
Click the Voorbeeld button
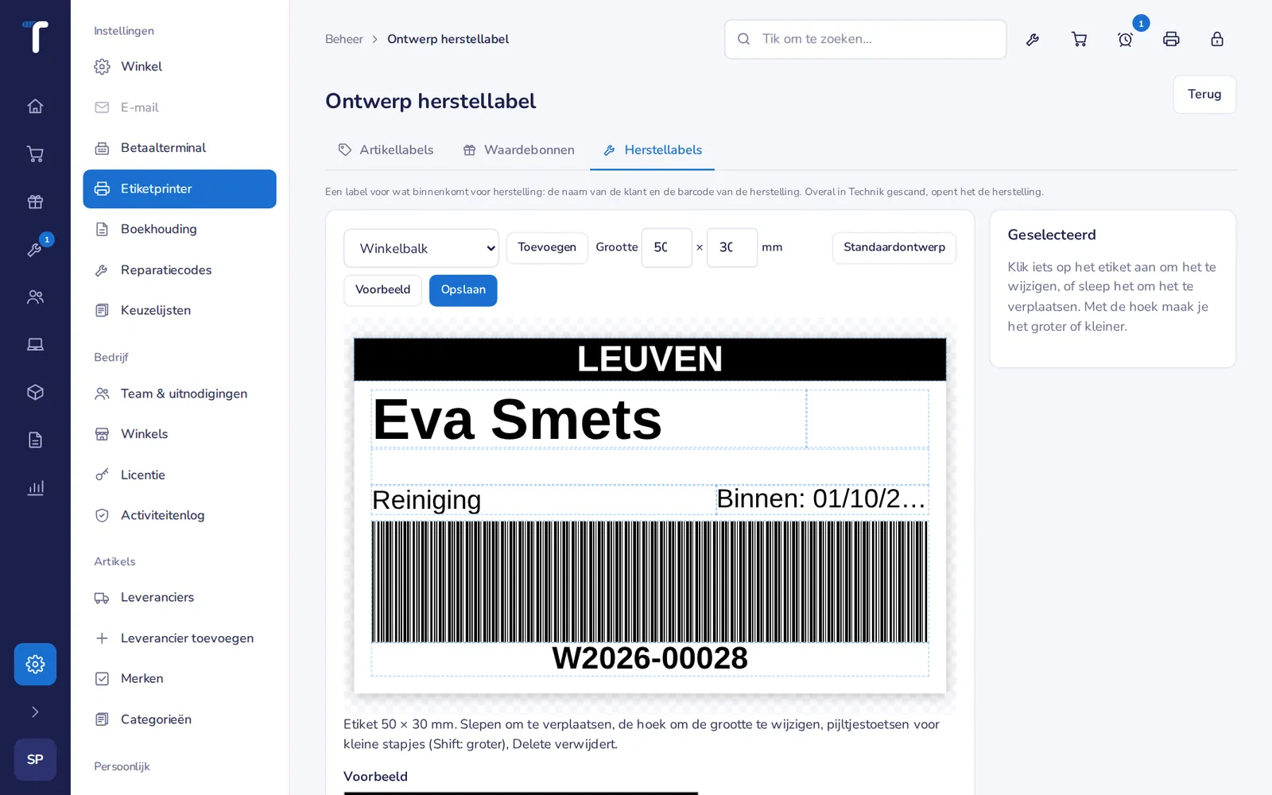(x=382, y=290)
